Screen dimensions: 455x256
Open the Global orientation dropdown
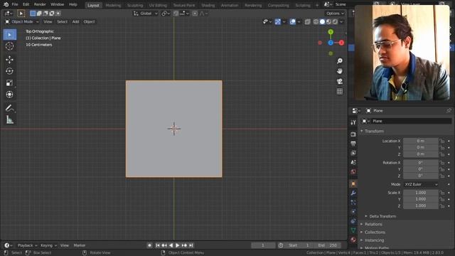[x=146, y=14]
